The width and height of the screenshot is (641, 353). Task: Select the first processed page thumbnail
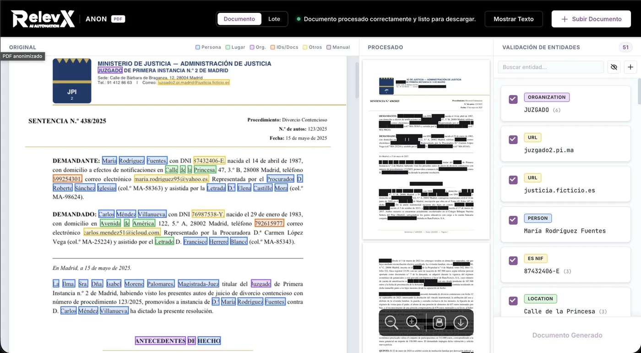[x=426, y=150]
